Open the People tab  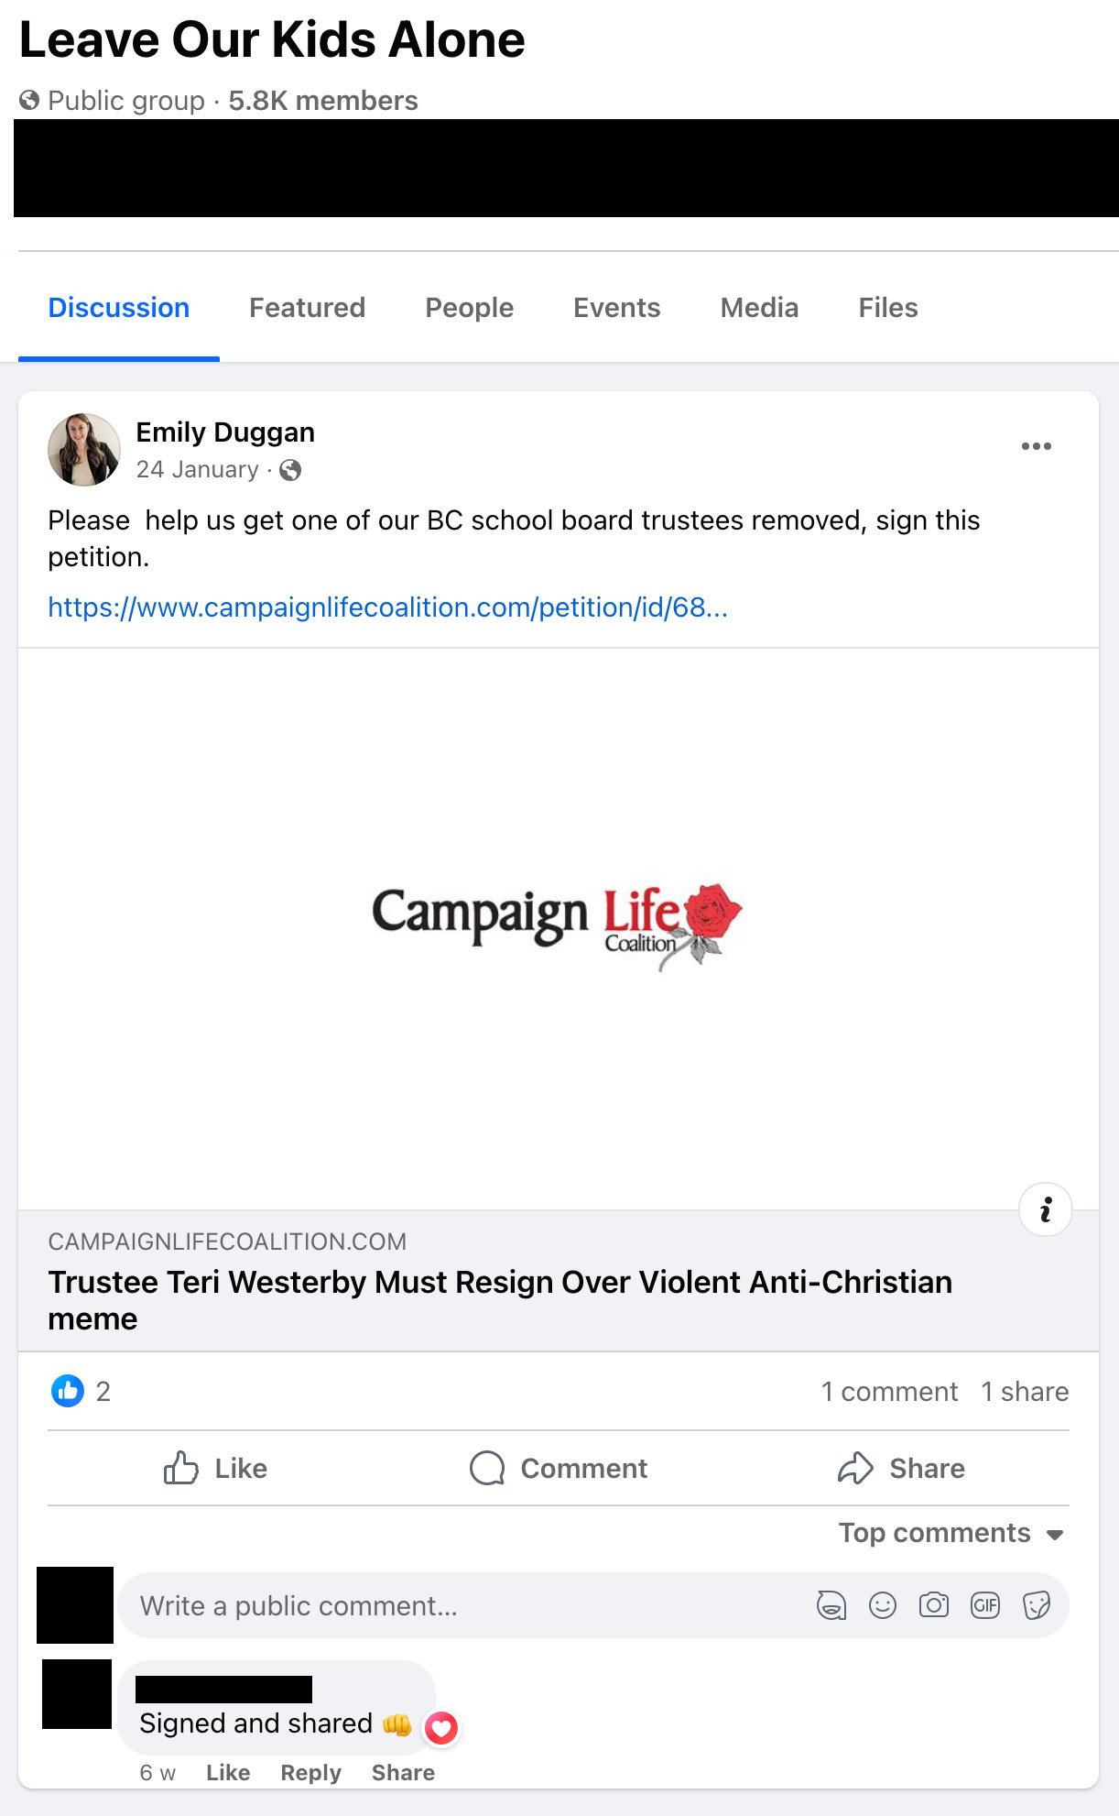pos(469,308)
